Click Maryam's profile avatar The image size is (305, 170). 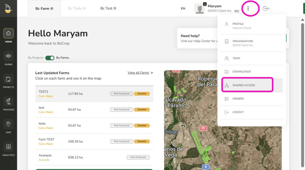point(200,9)
